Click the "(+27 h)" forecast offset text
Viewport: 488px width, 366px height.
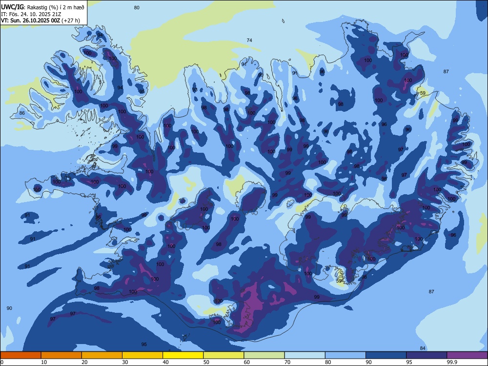[x=71, y=20]
